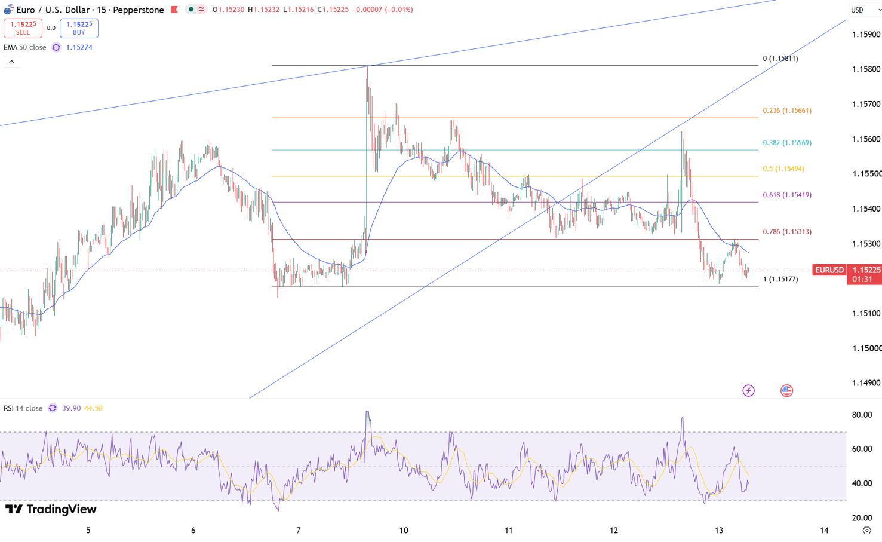Click the −0.00007 (−0.01%) price change value
The image size is (882, 542).
click(x=383, y=10)
